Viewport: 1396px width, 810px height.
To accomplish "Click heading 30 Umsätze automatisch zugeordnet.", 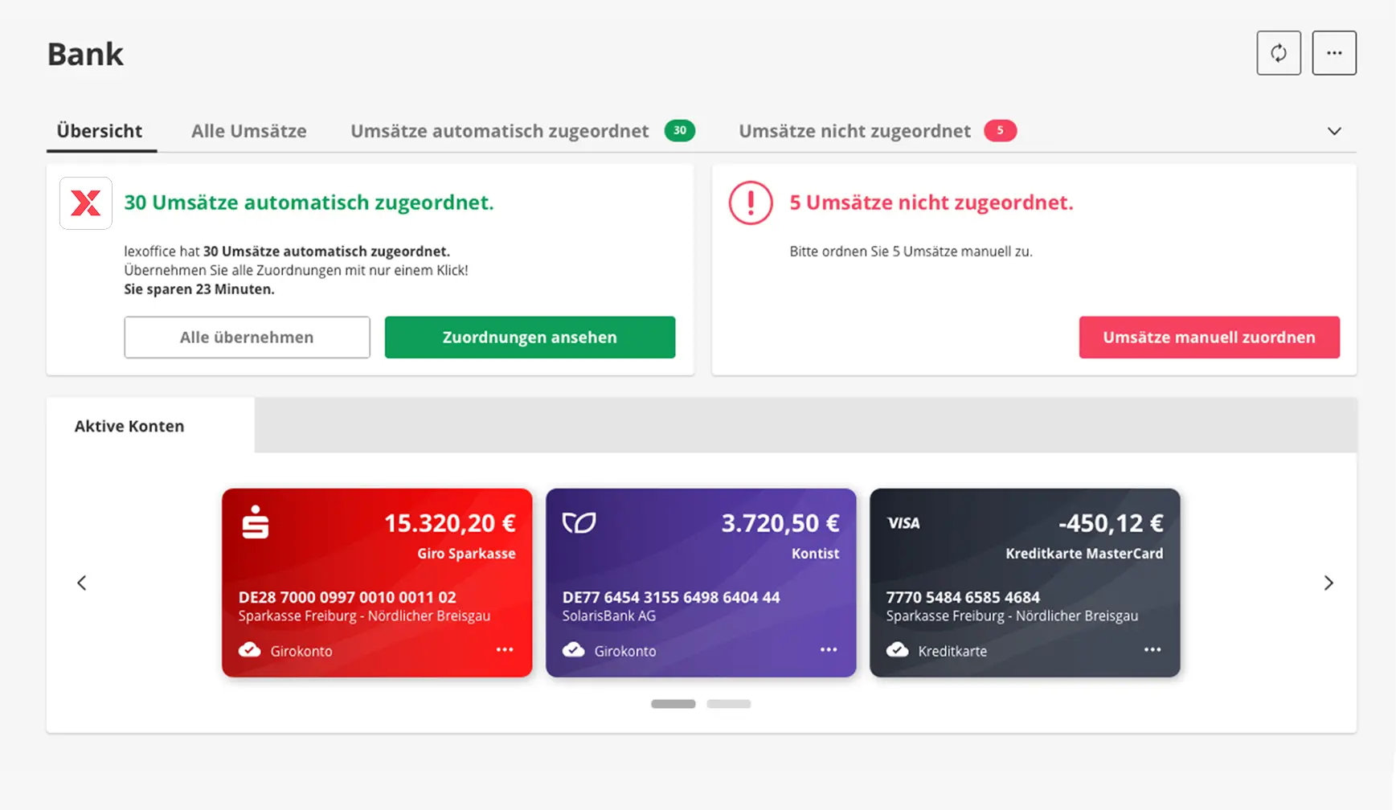I will point(309,202).
